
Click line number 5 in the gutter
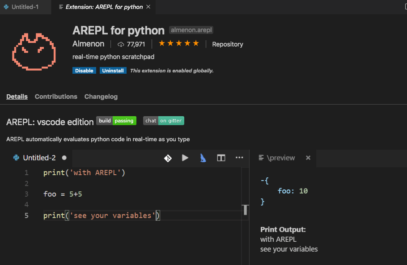point(26,215)
